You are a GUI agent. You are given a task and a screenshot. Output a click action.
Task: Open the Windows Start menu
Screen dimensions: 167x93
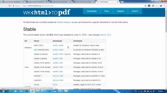point(3,91)
